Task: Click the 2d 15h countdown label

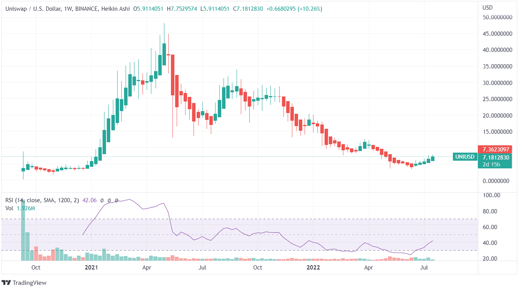Action: (491, 165)
